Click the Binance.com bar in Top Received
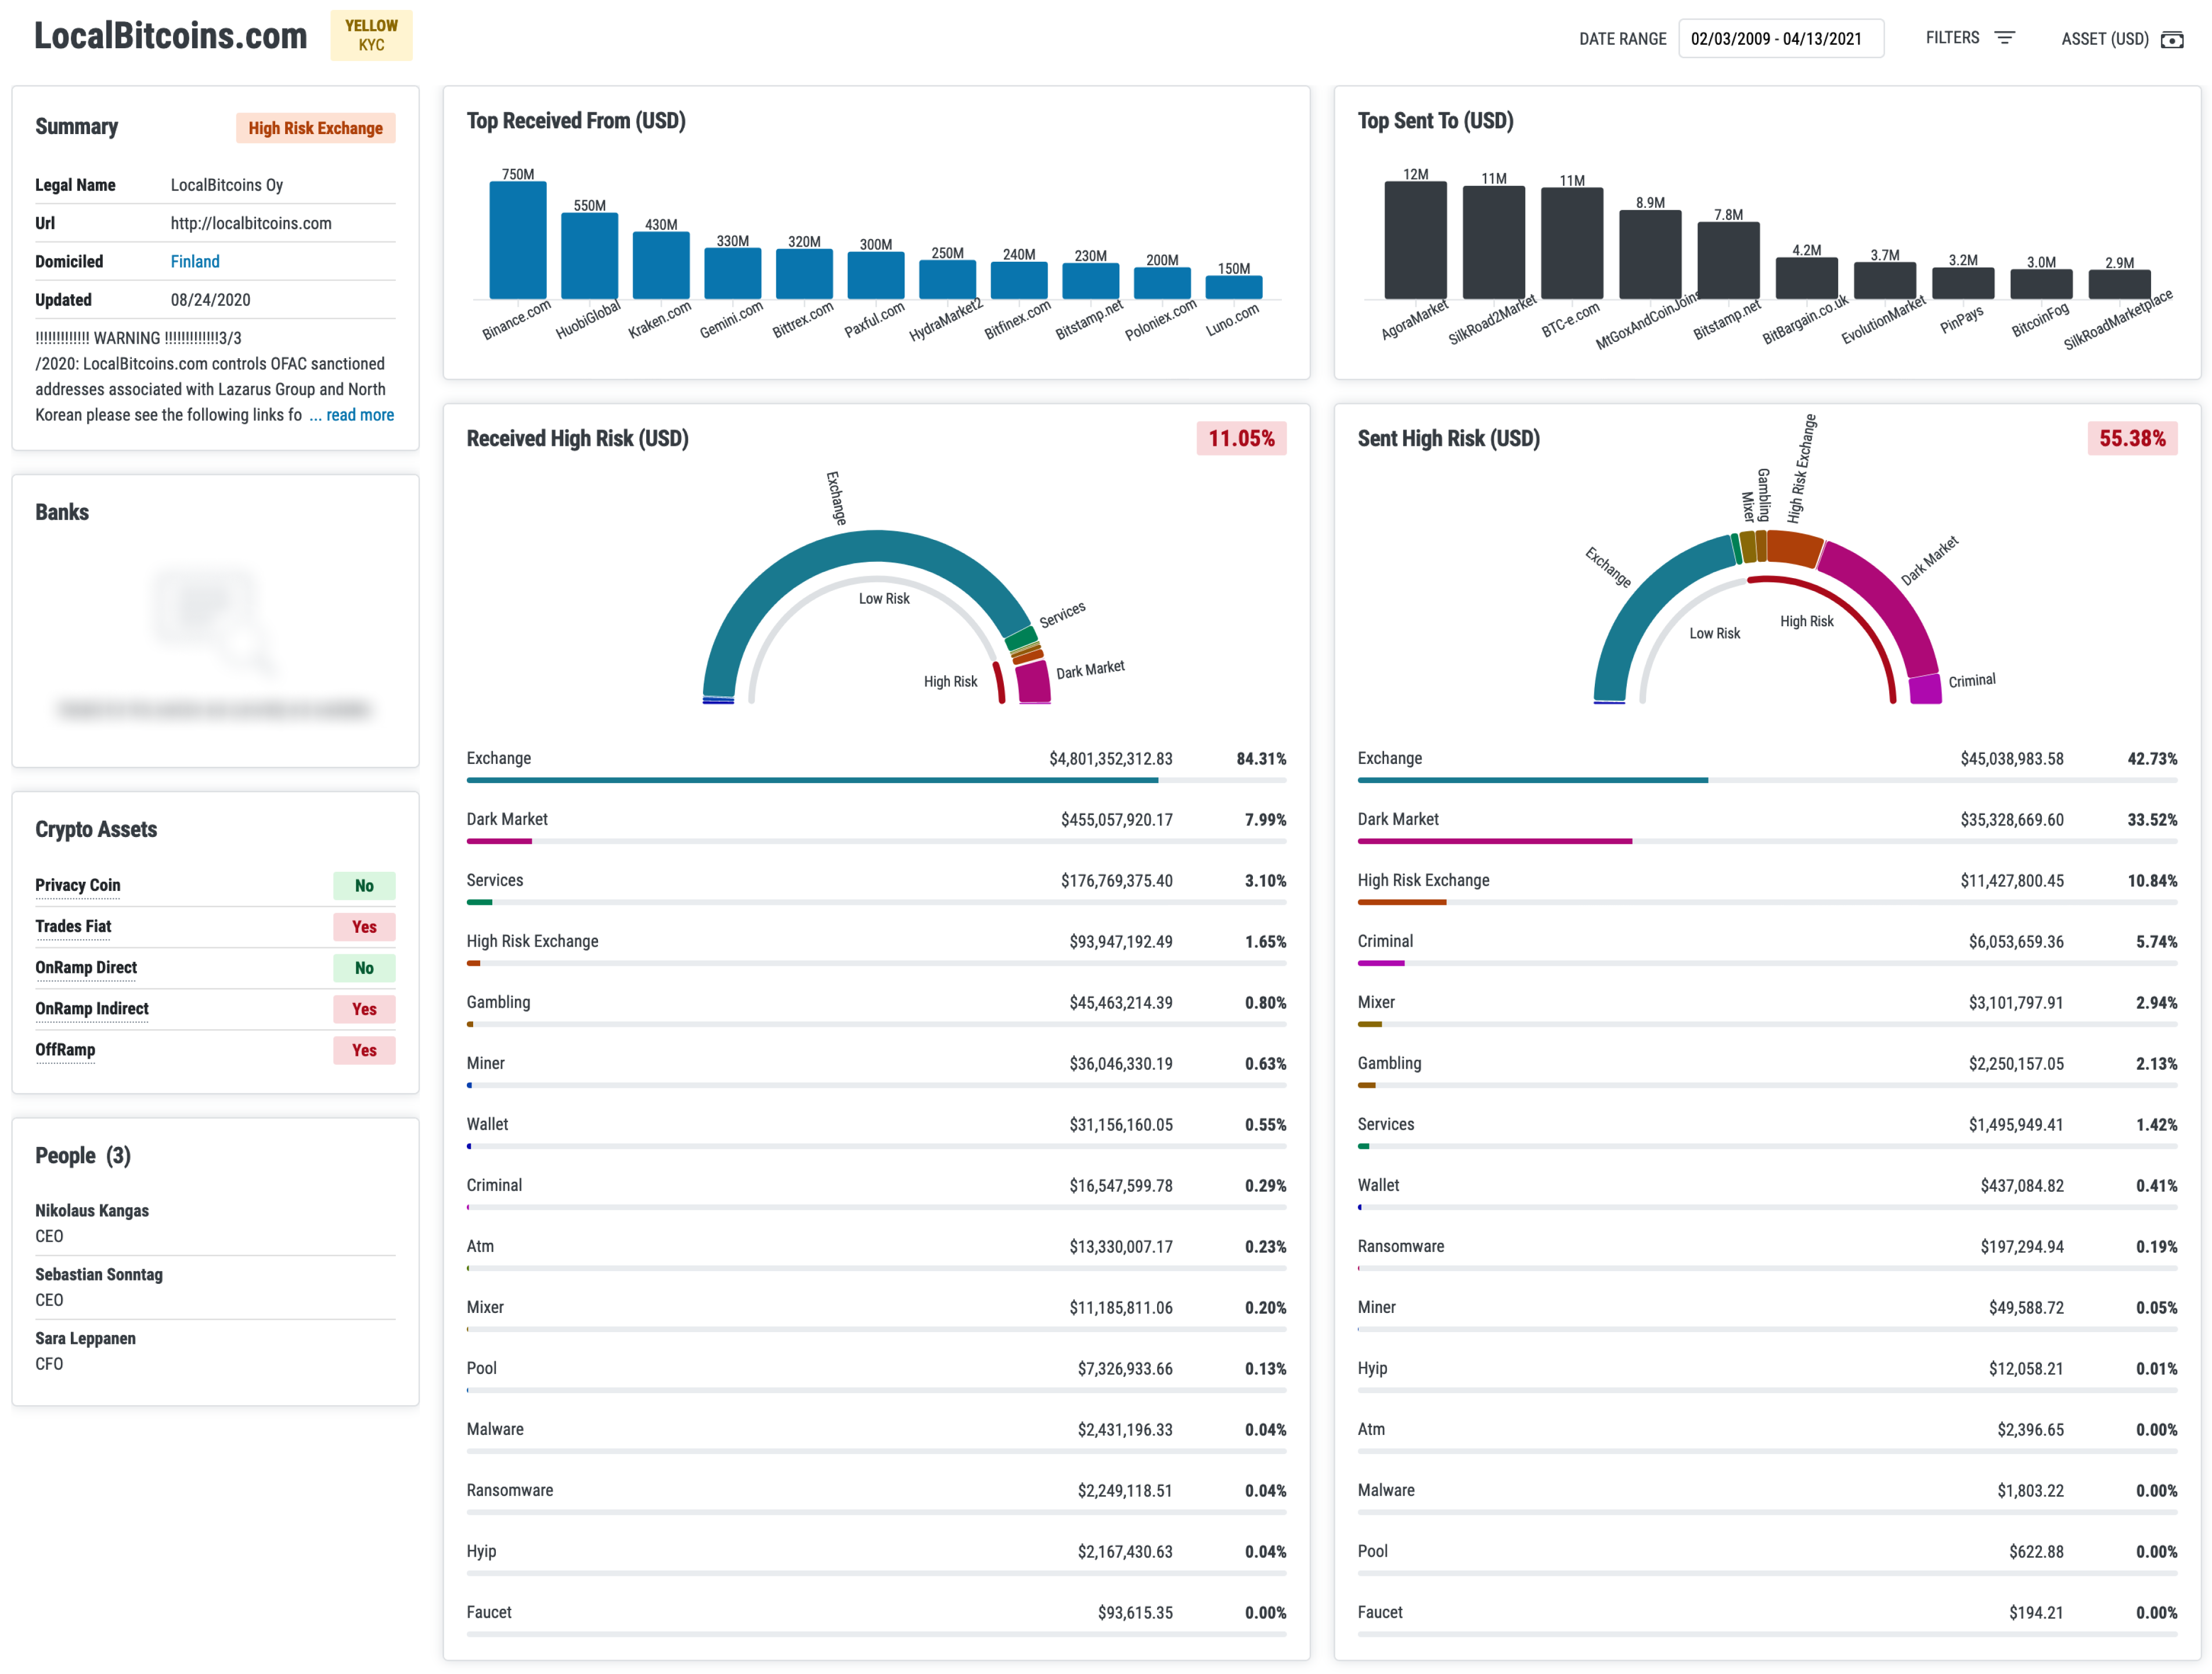Screen dimensions: 2212x1674 tap(518, 240)
